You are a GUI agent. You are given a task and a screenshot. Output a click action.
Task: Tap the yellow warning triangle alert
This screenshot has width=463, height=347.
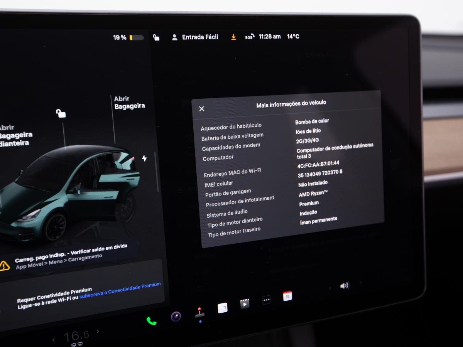[5, 265]
